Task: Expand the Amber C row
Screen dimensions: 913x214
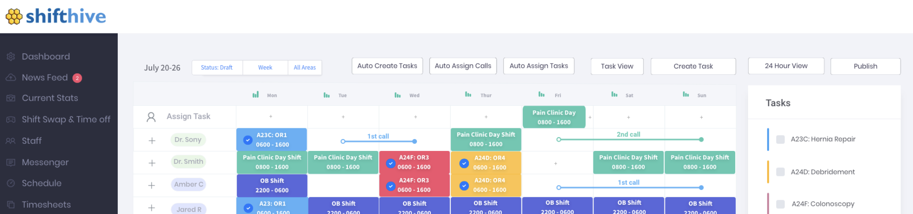Action: 152,186
